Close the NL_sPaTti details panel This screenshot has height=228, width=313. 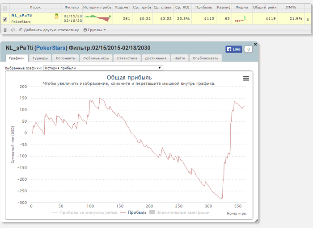click(255, 44)
